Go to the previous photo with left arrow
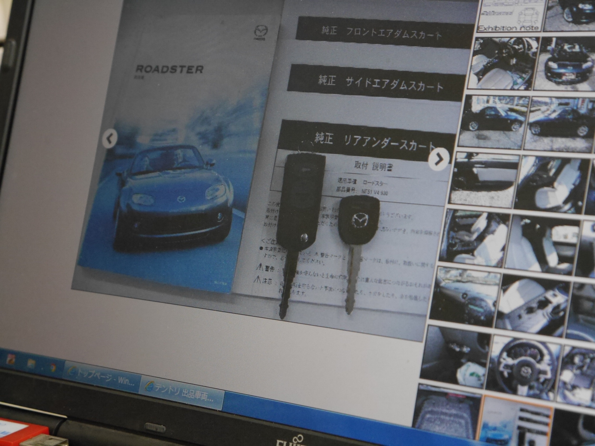Image resolution: width=595 pixels, height=446 pixels. tap(110, 139)
